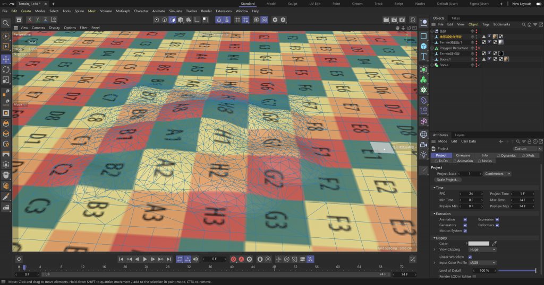Click the Attributes lock icon
This screenshot has height=285, width=544.
(x=530, y=141)
